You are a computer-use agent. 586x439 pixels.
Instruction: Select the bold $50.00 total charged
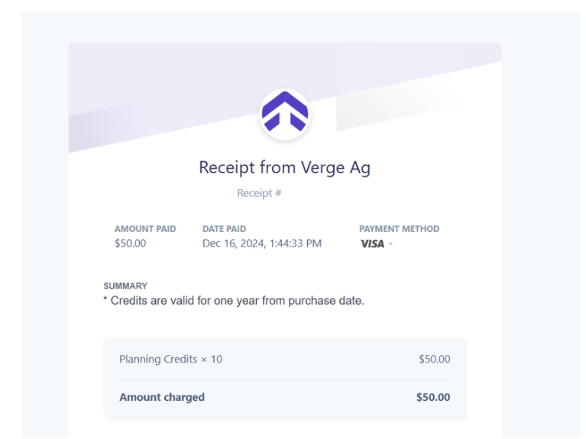(433, 397)
